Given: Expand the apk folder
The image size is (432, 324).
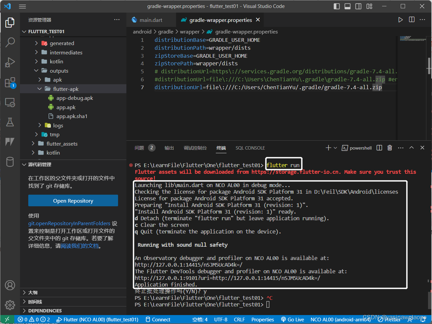Looking at the screenshot, I should coord(73,80).
